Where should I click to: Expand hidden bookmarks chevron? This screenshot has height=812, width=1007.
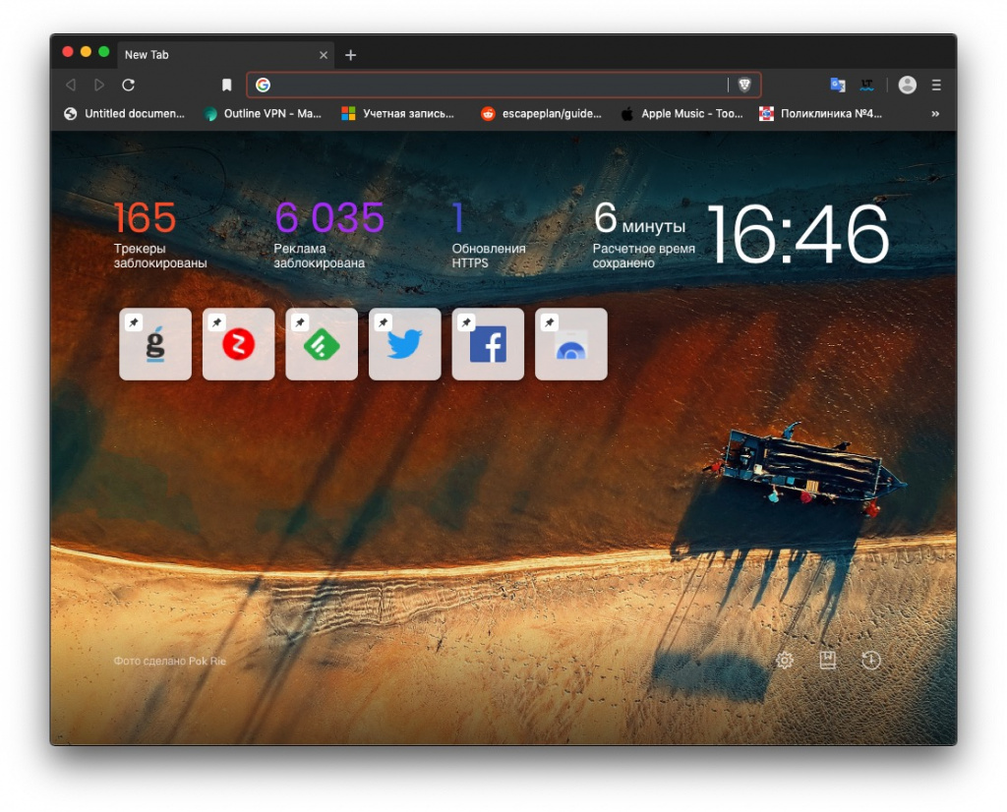[x=935, y=114]
